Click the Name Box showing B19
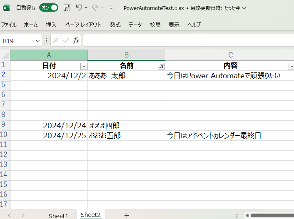The image size is (294, 219). coord(18,41)
